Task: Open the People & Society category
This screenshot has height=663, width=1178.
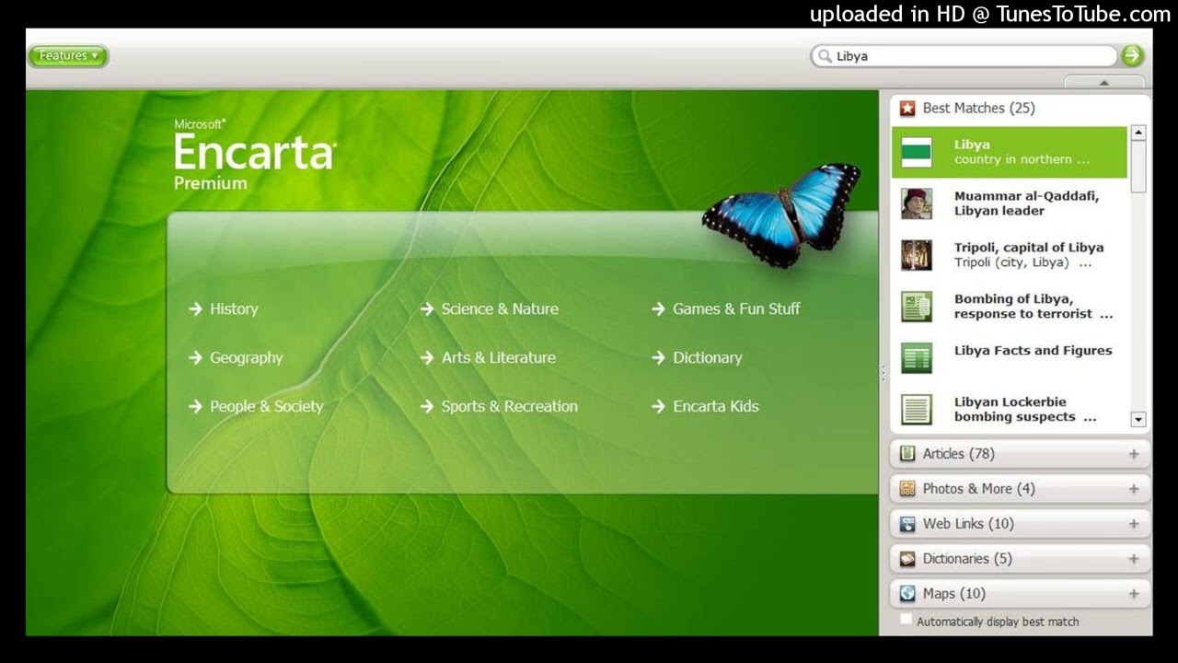Action: click(266, 407)
